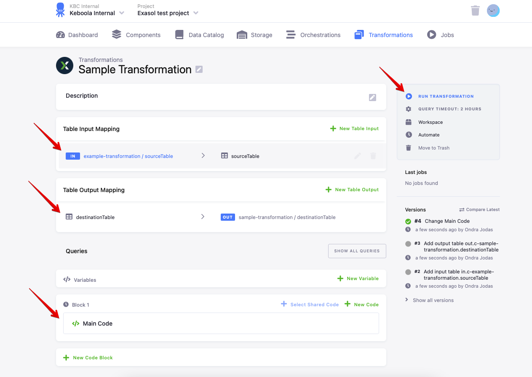Open Query Timeout: 2 Hours setting
Viewport: 532px width, 377px height.
coord(450,109)
